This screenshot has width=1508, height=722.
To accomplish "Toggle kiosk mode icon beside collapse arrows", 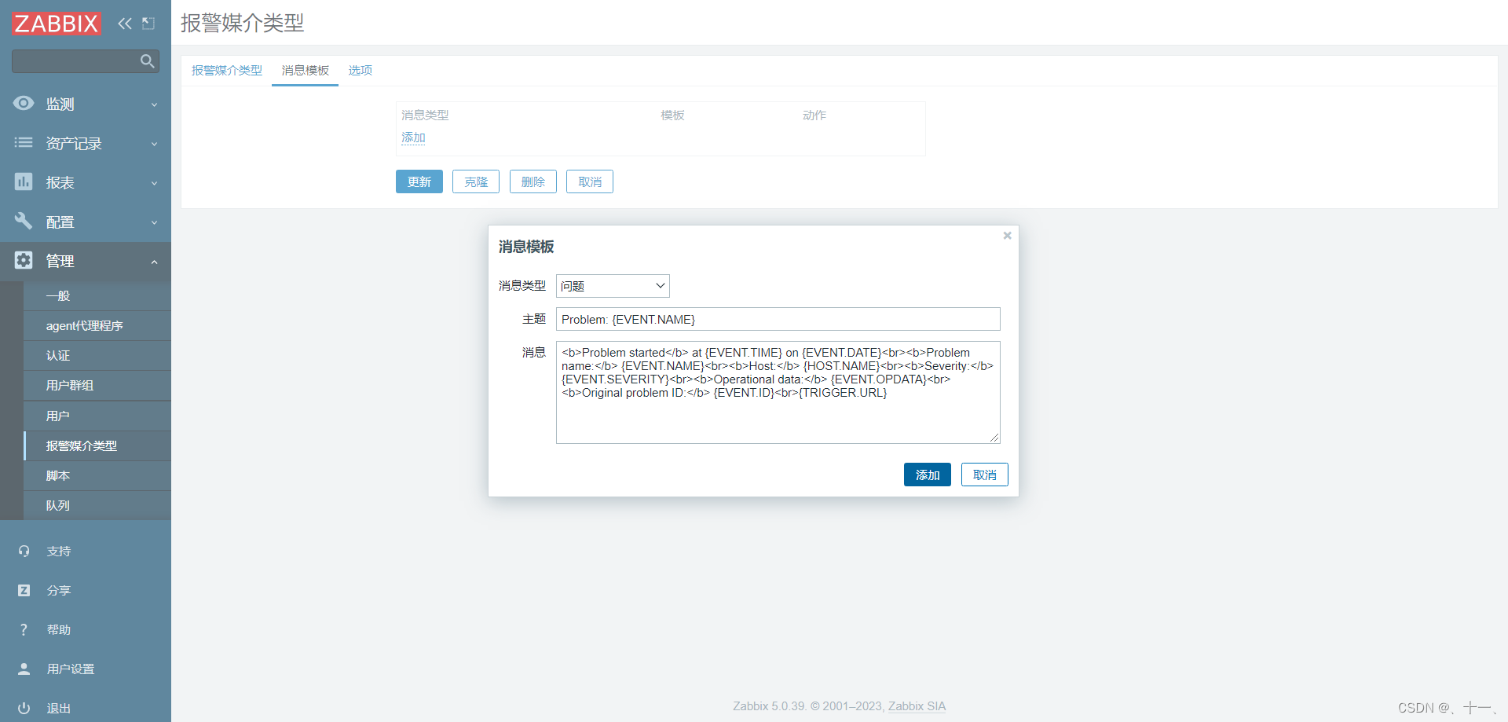I will tap(148, 24).
